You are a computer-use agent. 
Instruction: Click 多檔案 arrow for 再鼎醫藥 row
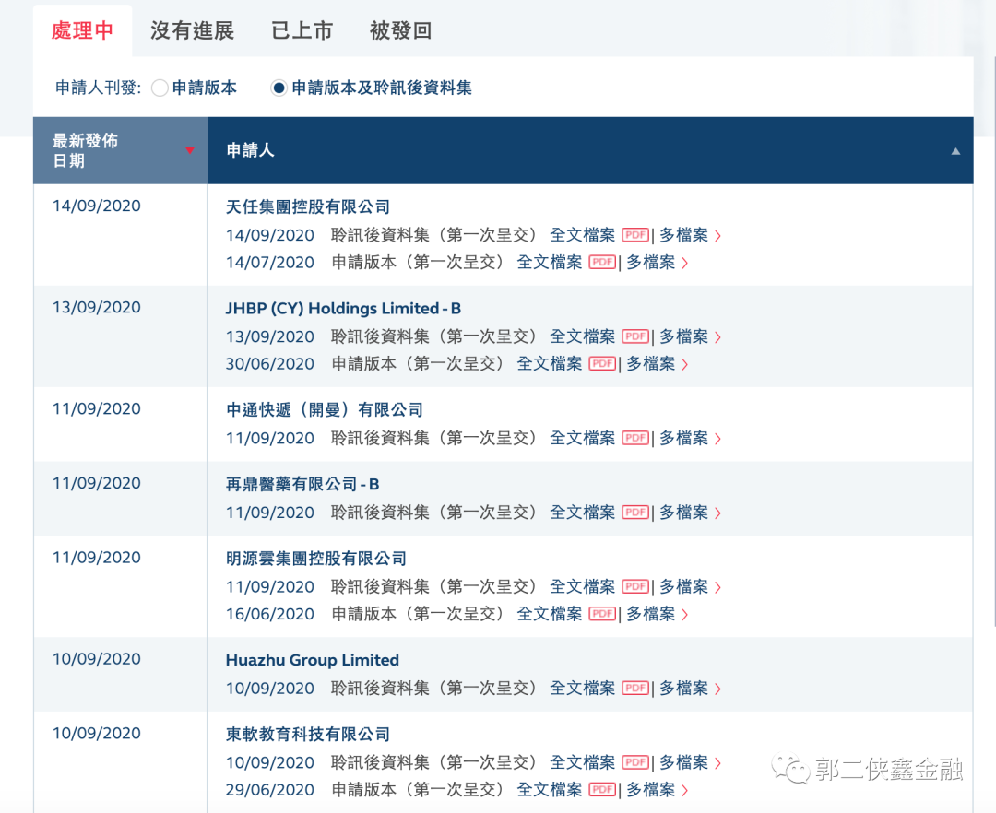717,513
